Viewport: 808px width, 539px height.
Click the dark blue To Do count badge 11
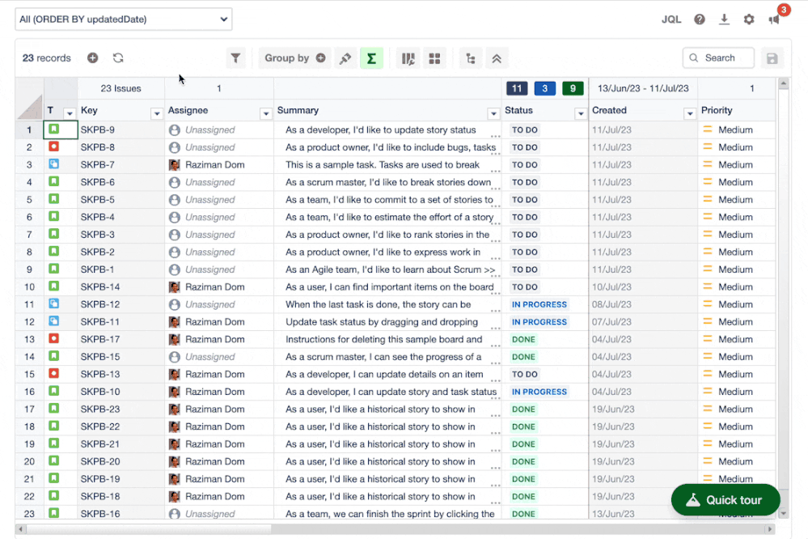click(x=517, y=88)
